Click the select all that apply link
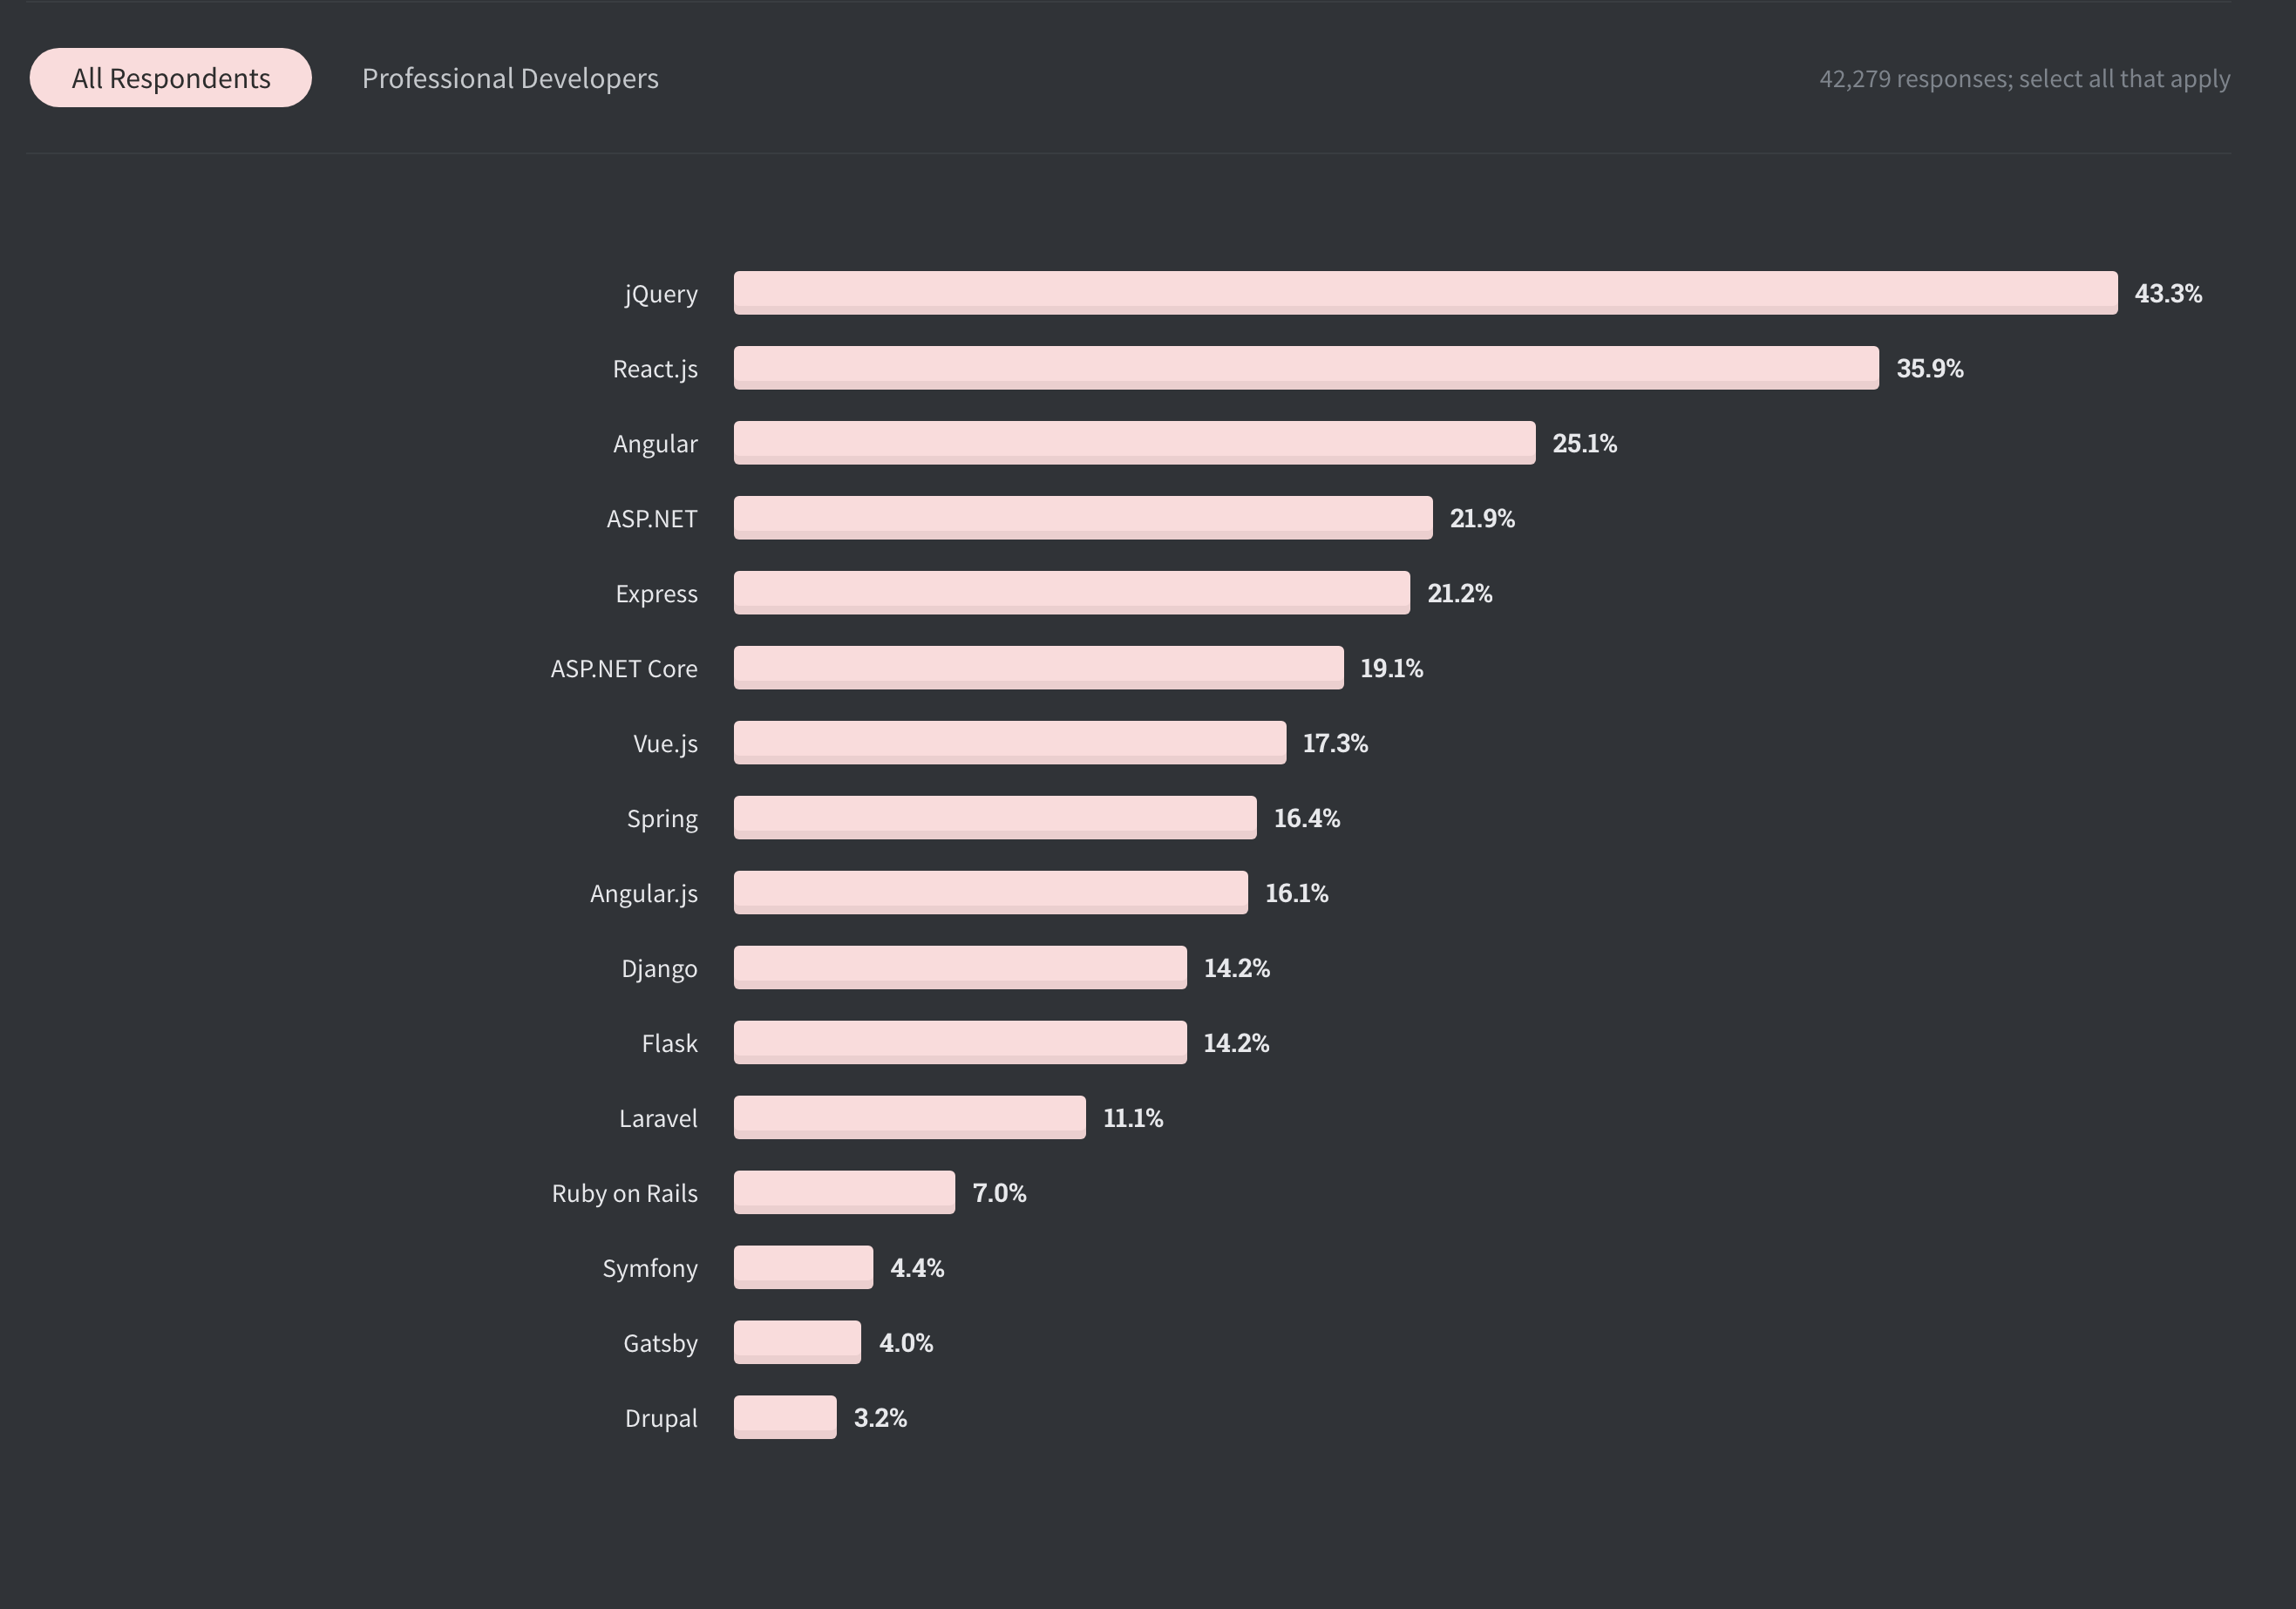Viewport: 2296px width, 1609px height. [2127, 77]
